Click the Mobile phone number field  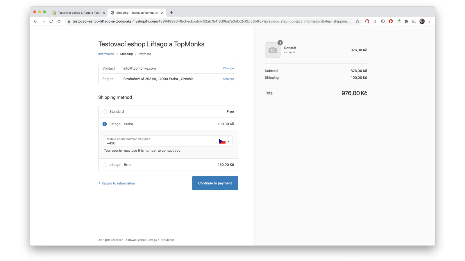(x=160, y=141)
